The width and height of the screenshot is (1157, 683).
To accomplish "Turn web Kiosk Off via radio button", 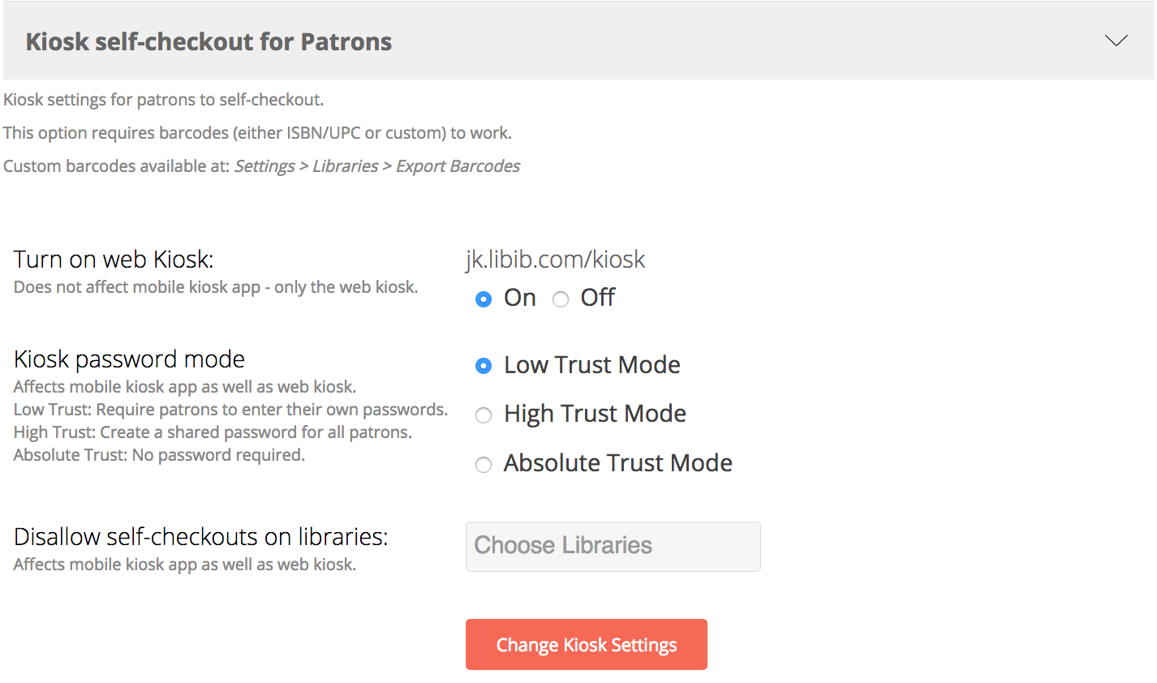I will (561, 299).
